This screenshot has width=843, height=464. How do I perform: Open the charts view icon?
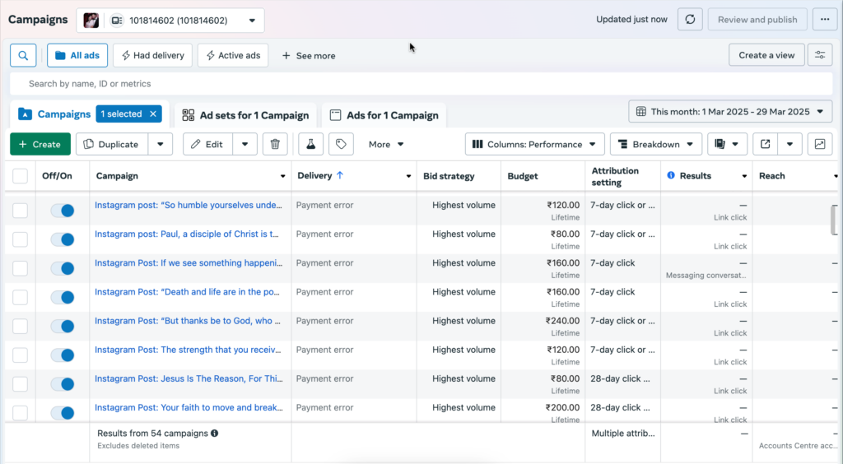coord(820,145)
